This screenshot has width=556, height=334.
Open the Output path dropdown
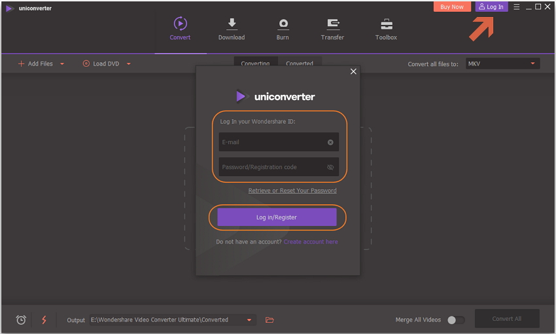[x=173, y=320]
